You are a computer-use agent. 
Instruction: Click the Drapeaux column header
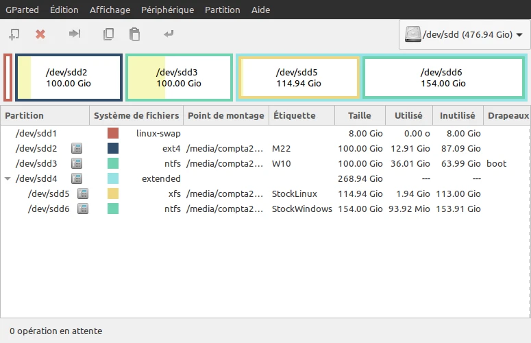[x=507, y=115]
